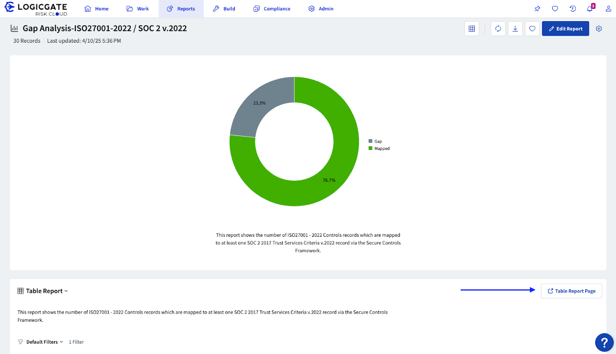This screenshot has width=616, height=354.
Task: Toggle the Mapped legend swatch
Action: click(370, 148)
